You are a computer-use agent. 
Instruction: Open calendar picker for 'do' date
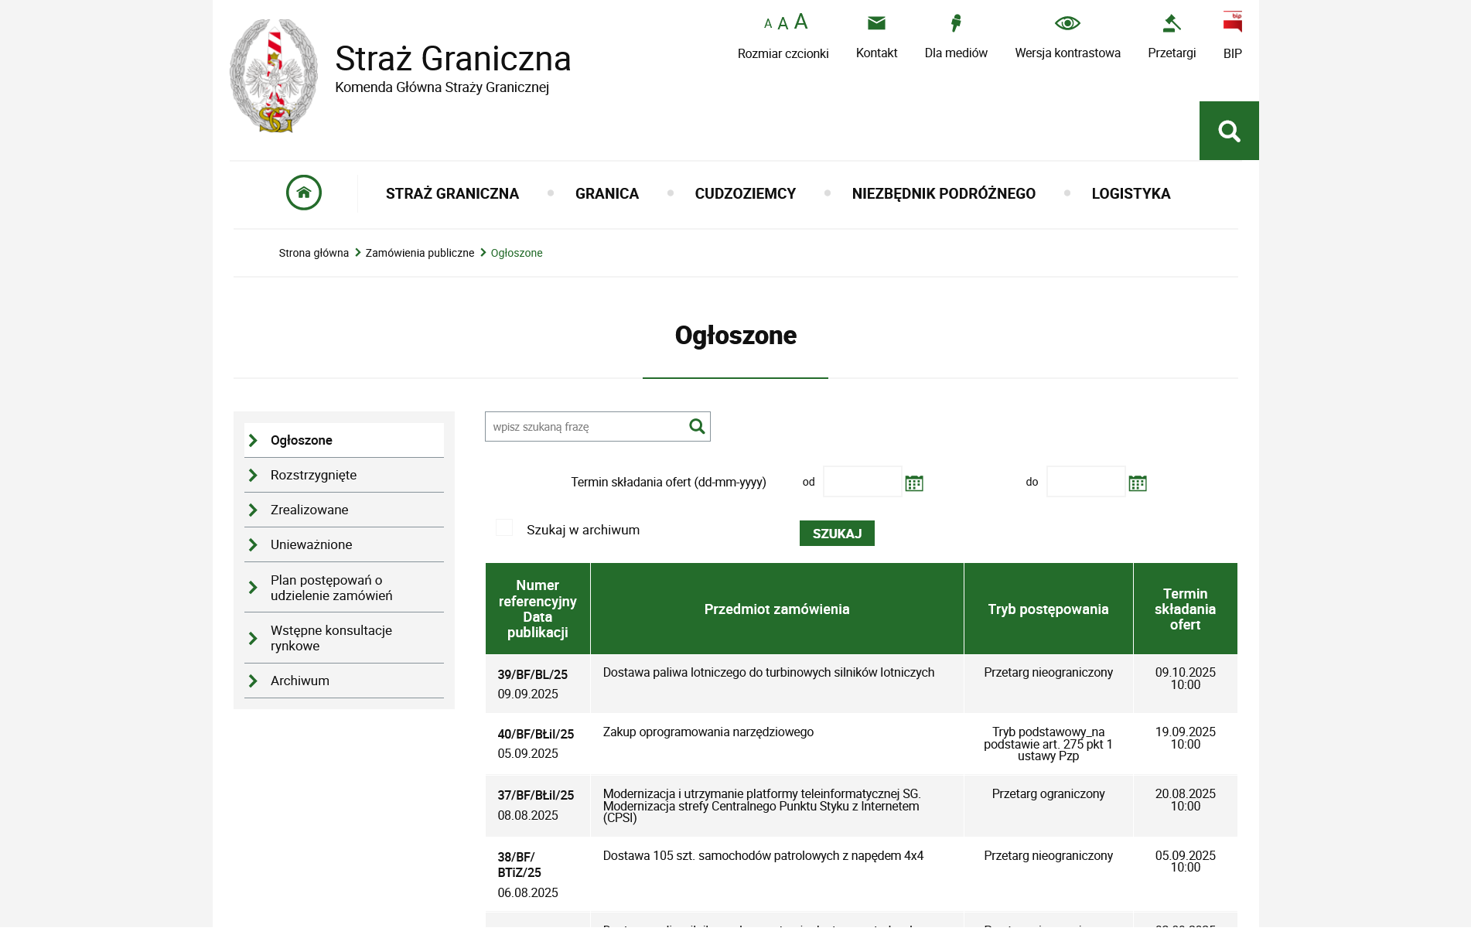coord(1137,483)
